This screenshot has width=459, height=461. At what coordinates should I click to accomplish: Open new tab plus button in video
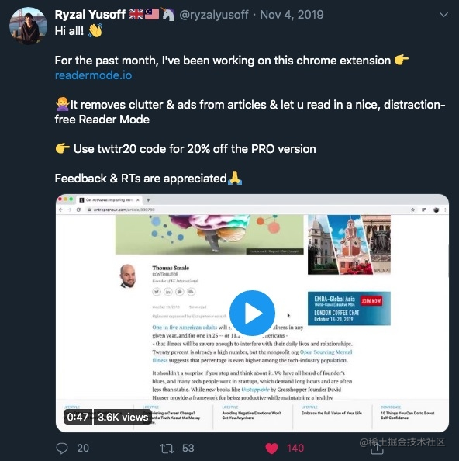[148, 200]
